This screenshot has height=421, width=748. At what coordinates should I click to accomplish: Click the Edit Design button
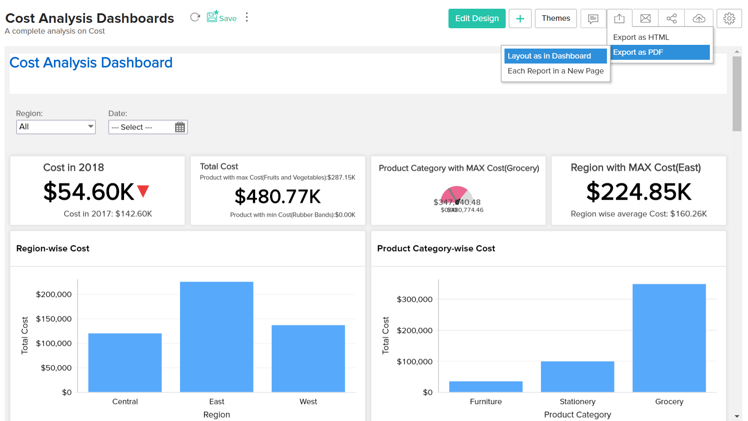pos(477,19)
